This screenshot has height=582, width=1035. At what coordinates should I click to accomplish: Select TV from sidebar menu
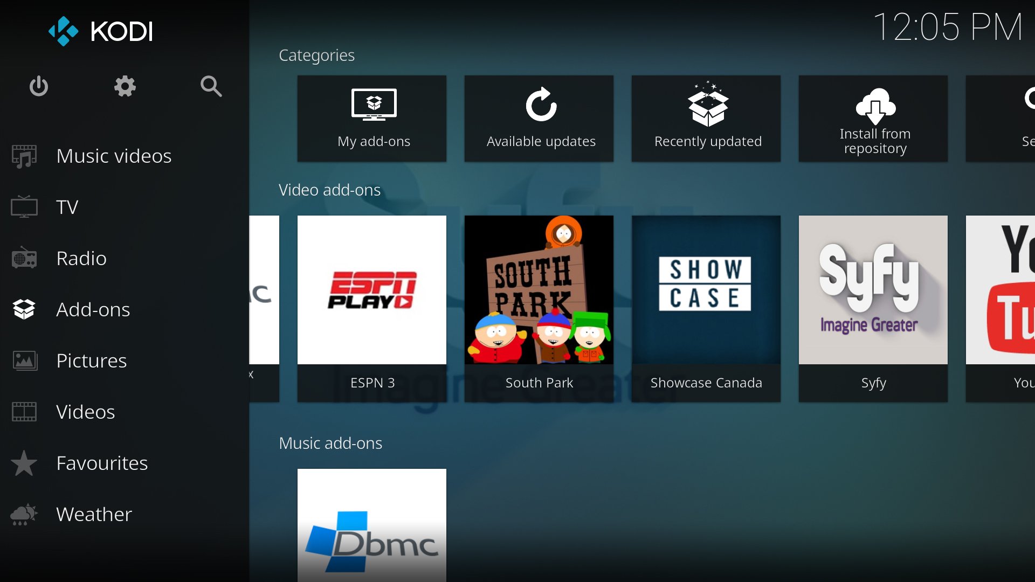click(67, 207)
